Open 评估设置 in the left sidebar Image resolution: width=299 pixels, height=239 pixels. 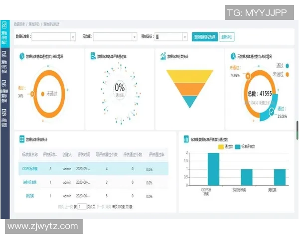click(x=4, y=119)
